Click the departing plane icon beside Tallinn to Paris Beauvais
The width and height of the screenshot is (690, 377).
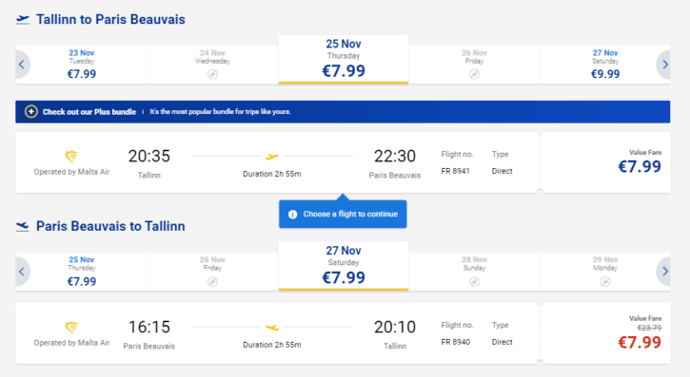coord(23,19)
